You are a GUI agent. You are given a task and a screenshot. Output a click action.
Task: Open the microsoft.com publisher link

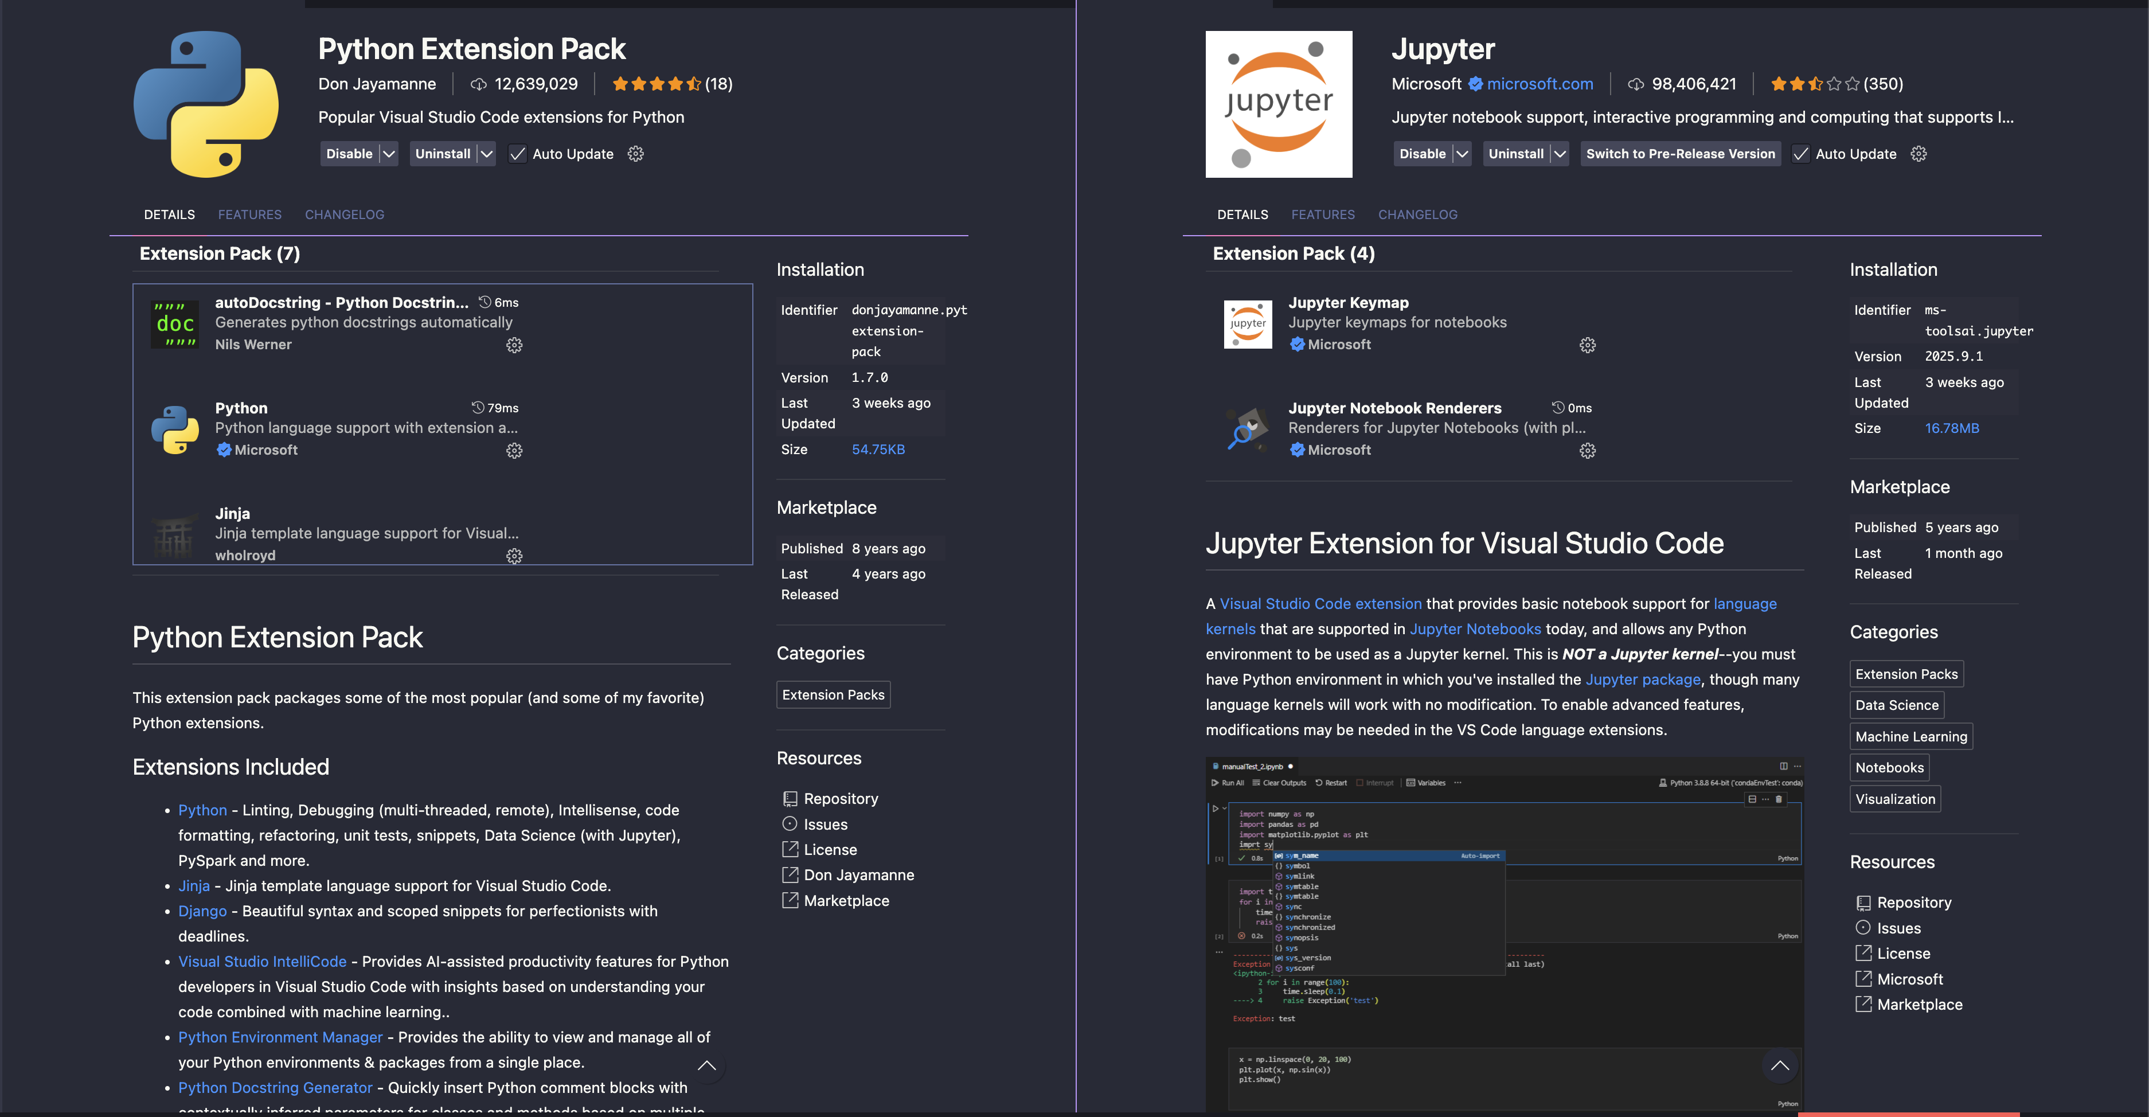coord(1540,84)
